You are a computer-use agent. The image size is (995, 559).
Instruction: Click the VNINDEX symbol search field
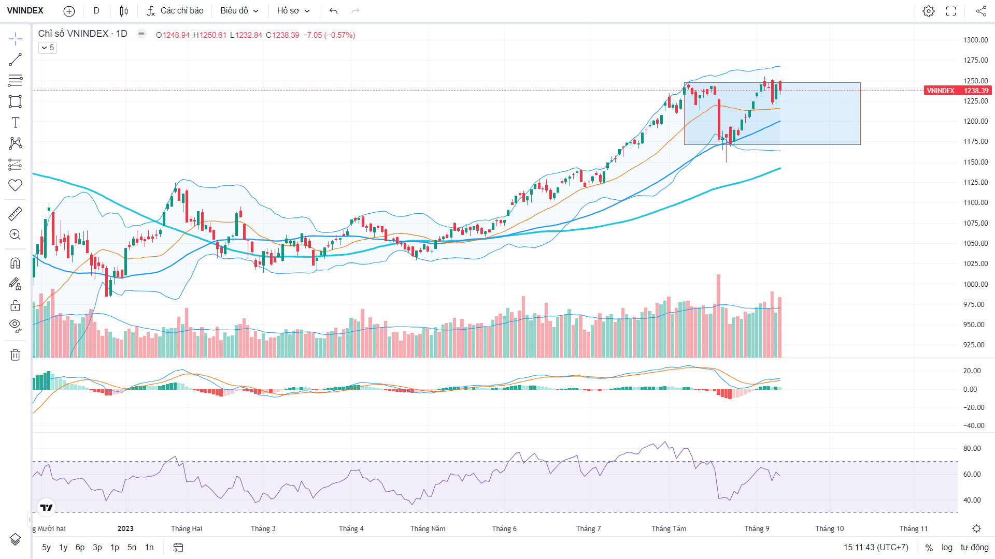coord(25,11)
